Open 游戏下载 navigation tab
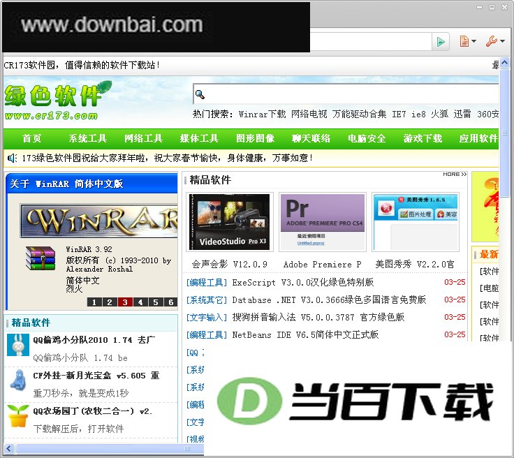This screenshot has width=514, height=458. click(x=423, y=138)
